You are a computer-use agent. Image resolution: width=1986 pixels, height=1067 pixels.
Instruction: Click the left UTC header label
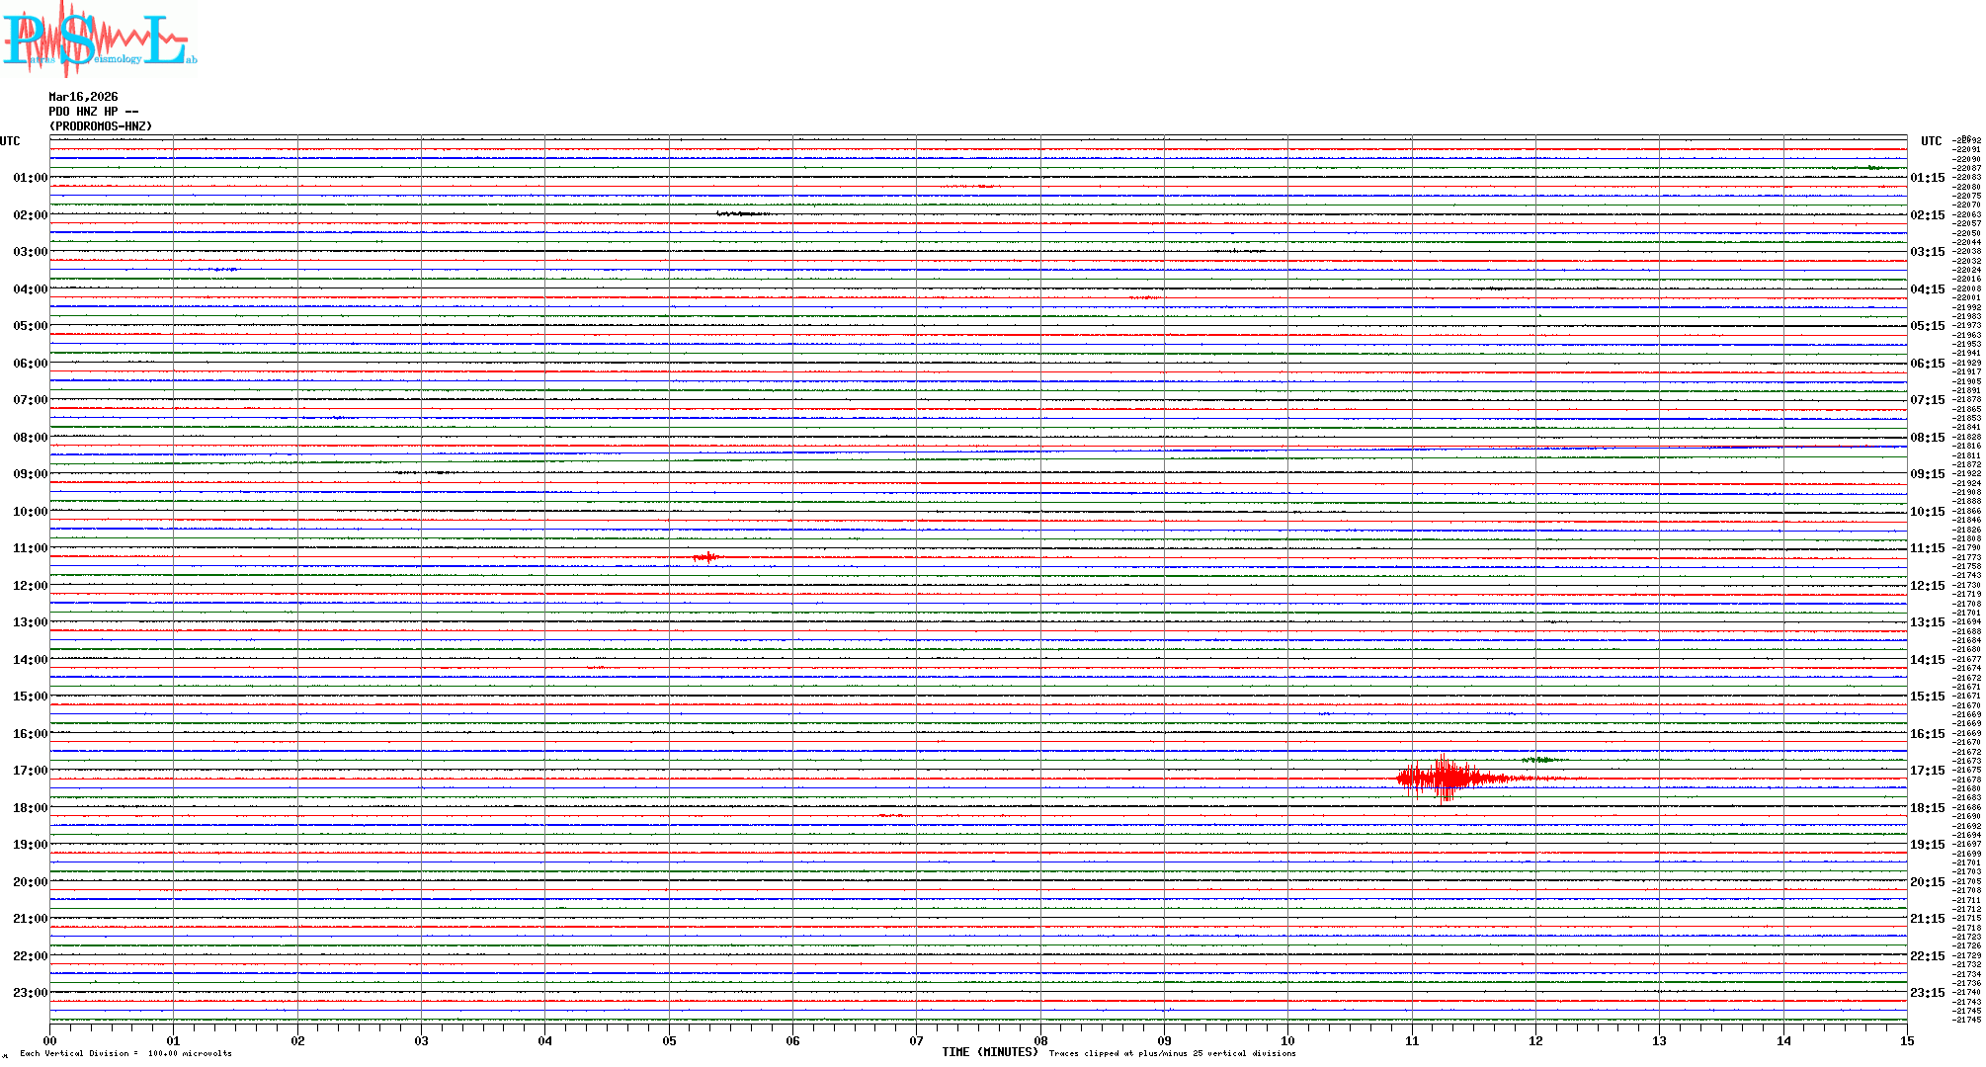coord(10,141)
